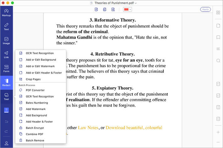Click the '4. Retributive Theory.' heading

tap(113, 54)
